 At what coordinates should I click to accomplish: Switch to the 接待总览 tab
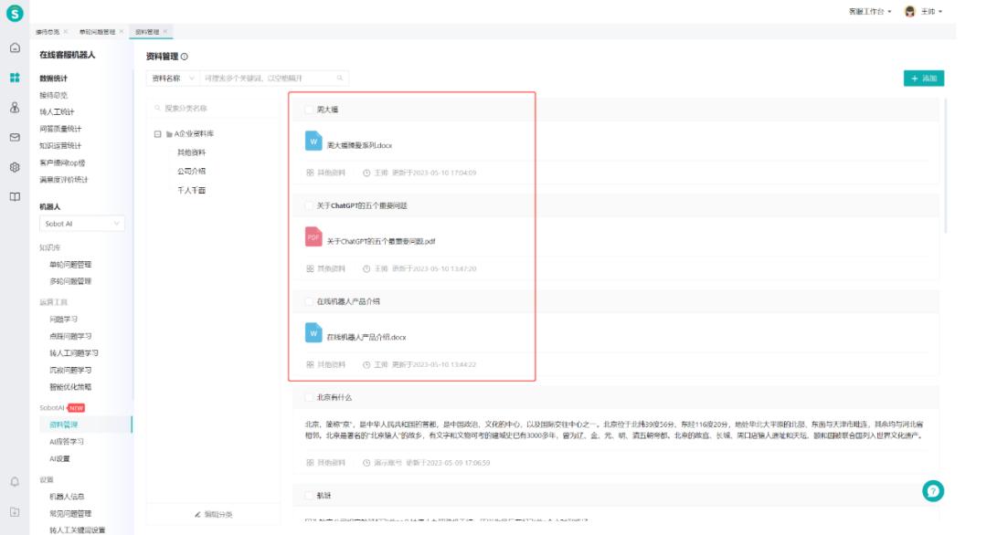tap(48, 31)
